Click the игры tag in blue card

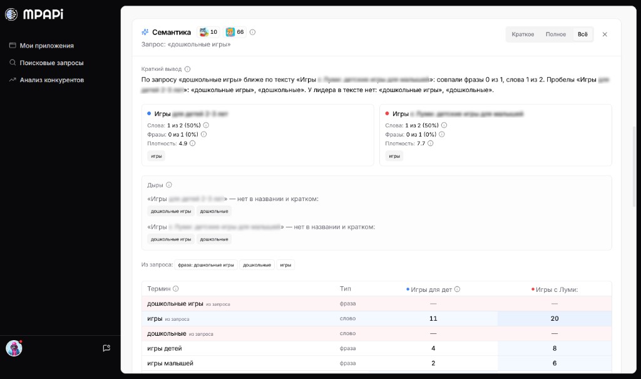[x=156, y=156]
